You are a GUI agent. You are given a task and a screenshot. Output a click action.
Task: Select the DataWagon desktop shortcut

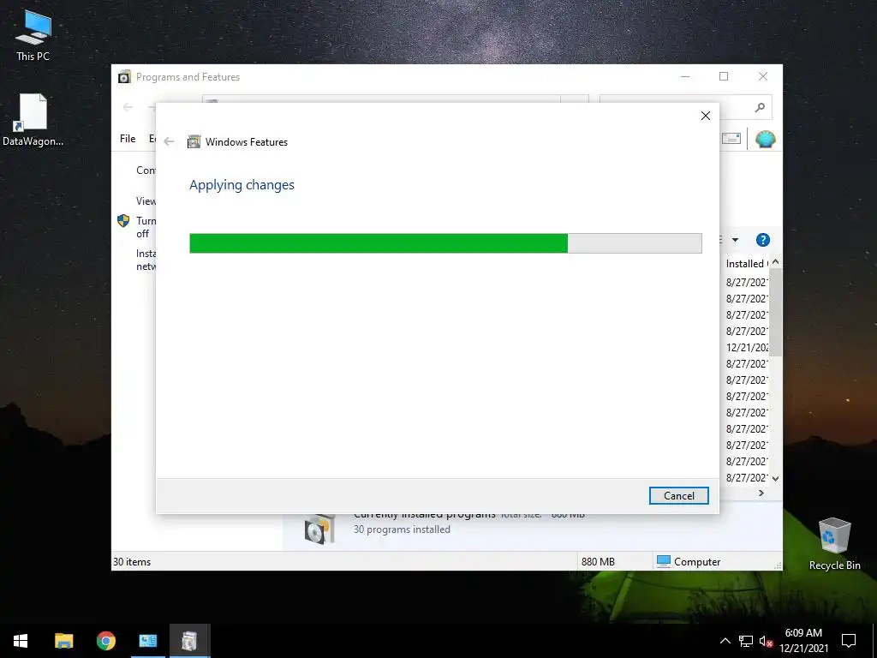point(33,120)
